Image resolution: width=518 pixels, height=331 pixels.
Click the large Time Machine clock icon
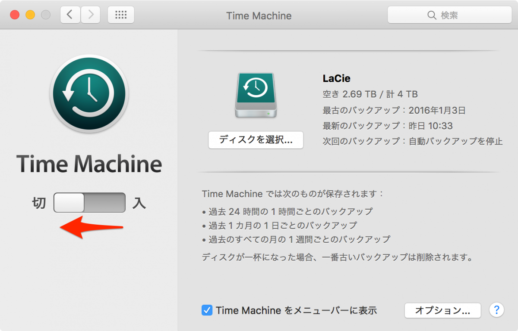[88, 93]
